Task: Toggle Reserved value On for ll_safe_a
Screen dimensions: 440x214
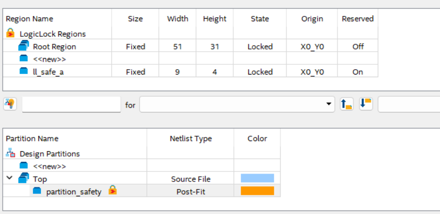Action: 358,72
